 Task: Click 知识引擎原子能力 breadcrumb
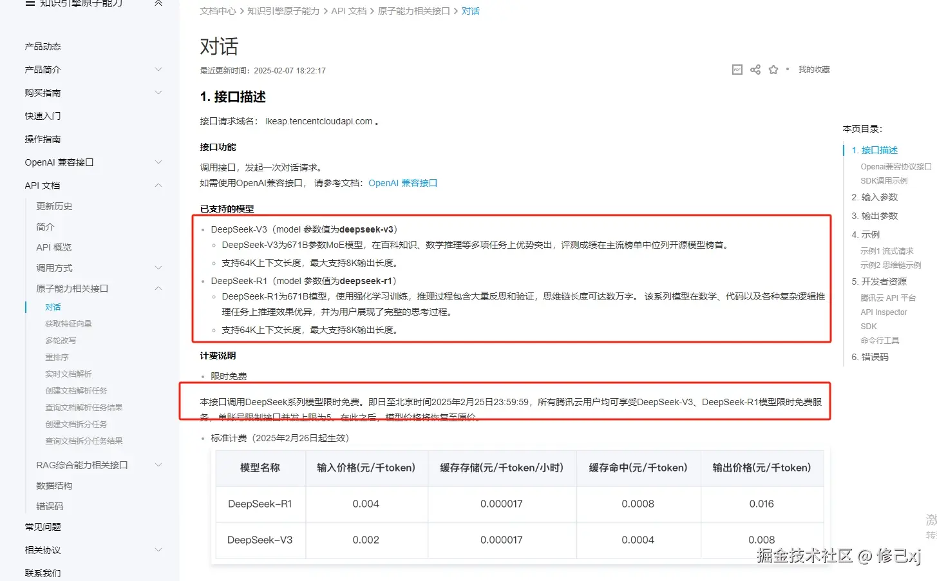click(283, 11)
